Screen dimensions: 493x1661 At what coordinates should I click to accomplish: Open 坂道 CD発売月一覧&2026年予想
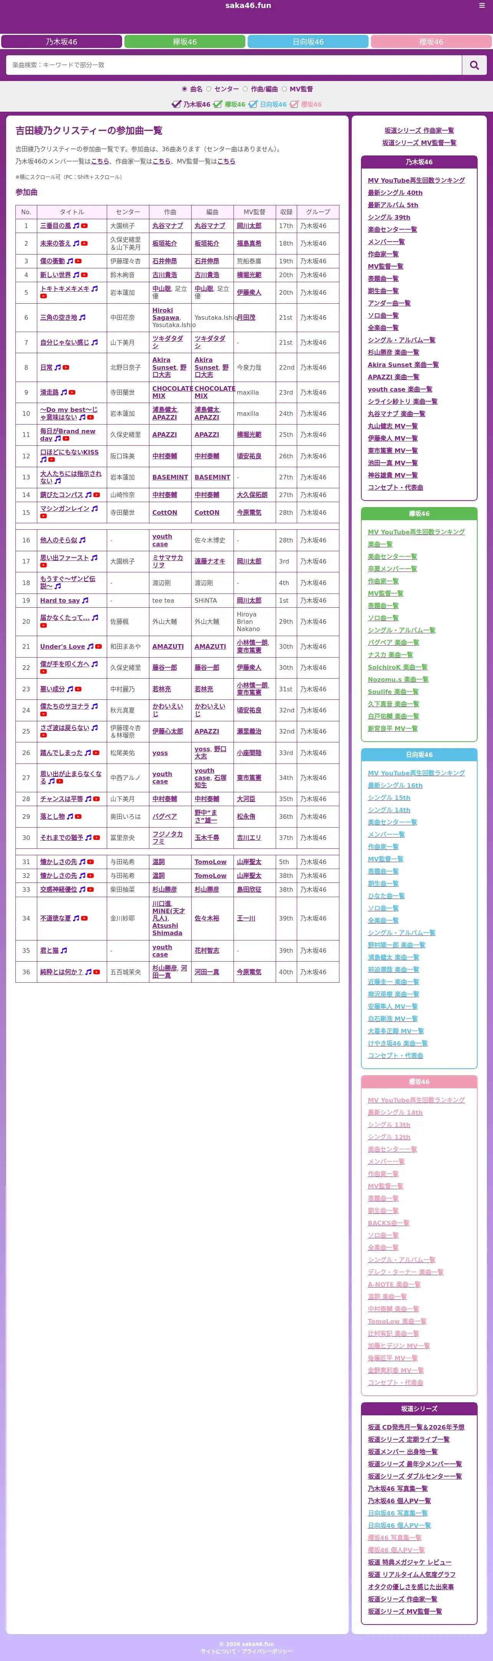point(415,1428)
